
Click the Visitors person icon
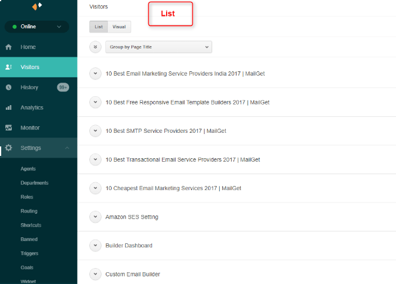pyautogui.click(x=9, y=67)
